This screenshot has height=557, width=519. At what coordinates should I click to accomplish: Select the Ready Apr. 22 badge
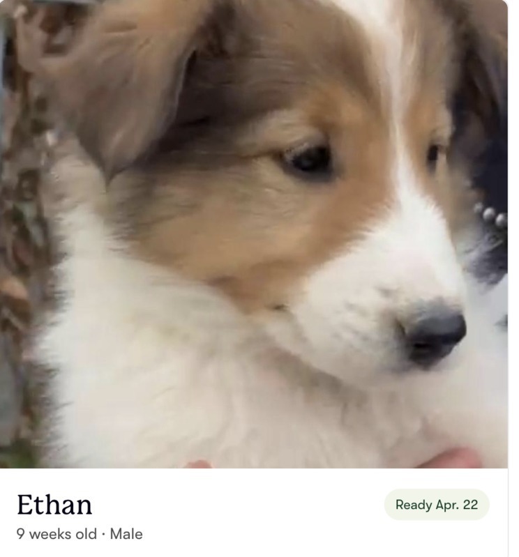[x=437, y=505]
